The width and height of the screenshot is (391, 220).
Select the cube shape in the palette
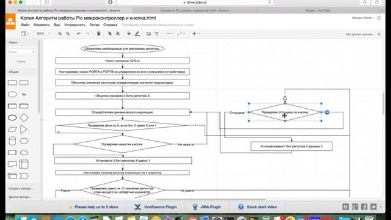[x=12, y=176]
